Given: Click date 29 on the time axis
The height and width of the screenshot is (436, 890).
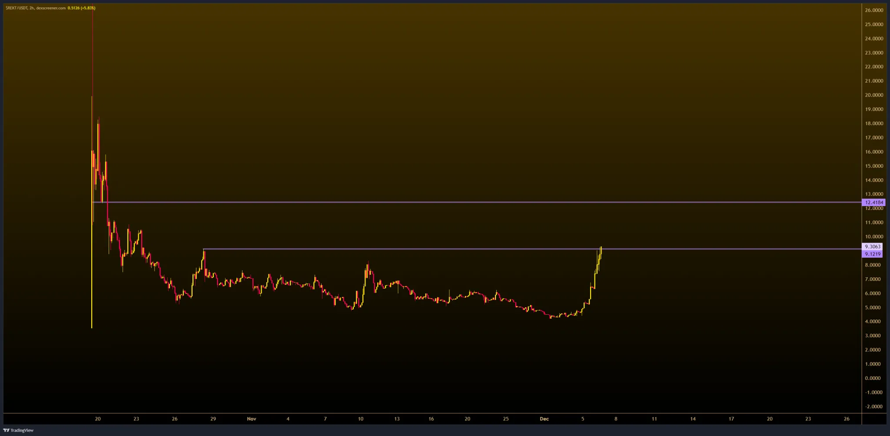Looking at the screenshot, I should click(x=213, y=419).
